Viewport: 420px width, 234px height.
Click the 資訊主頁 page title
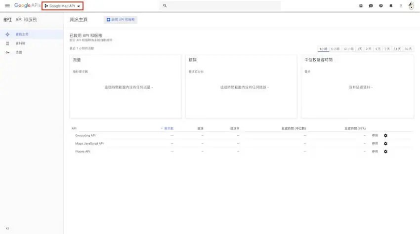click(79, 20)
